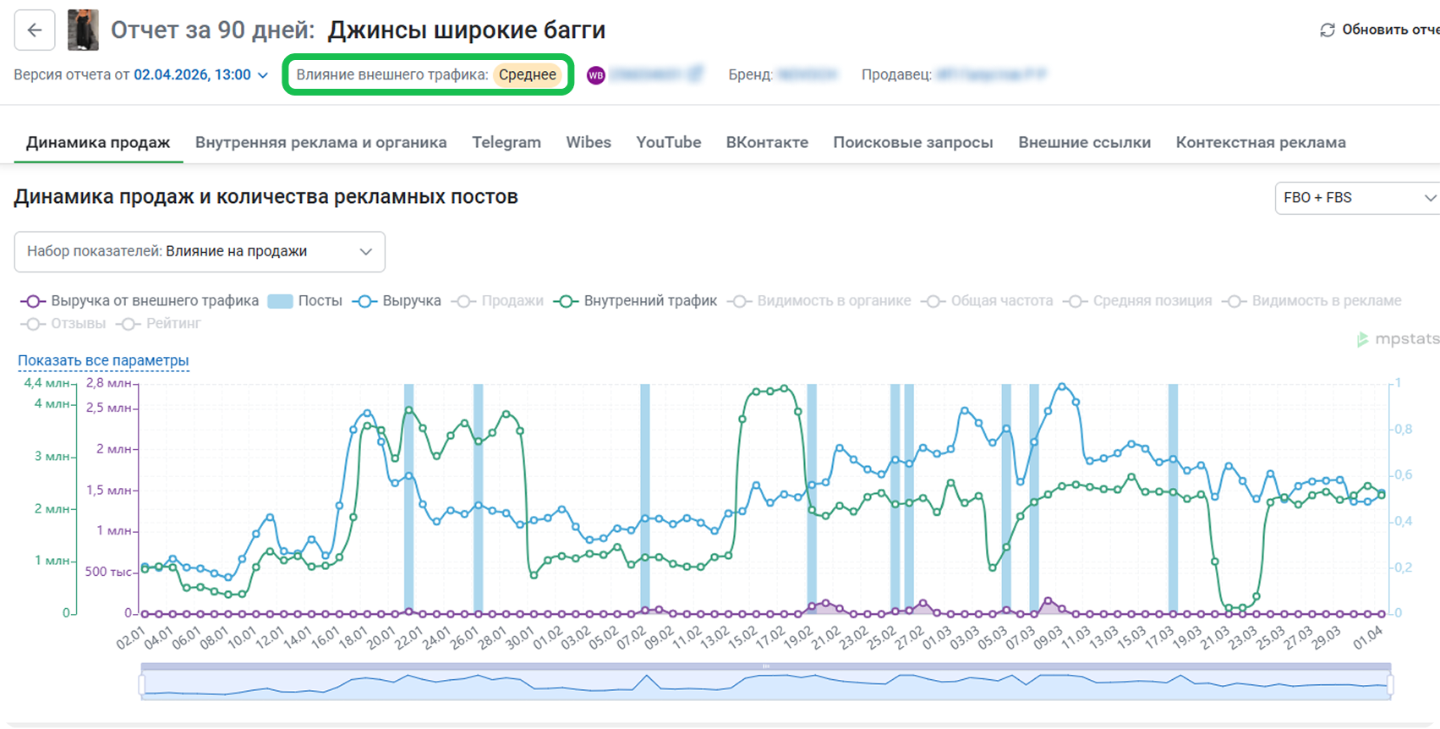Open the Поисковые запросы tab
1440x729 pixels.
pos(912,143)
